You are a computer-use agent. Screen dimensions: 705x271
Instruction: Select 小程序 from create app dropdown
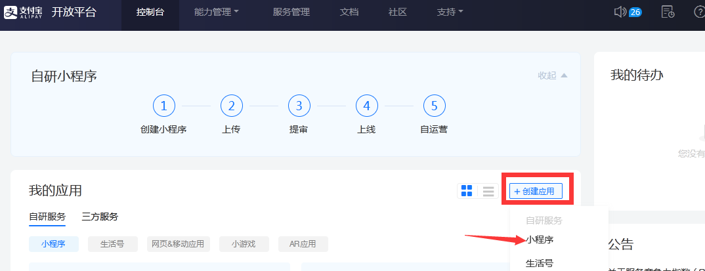coord(540,240)
